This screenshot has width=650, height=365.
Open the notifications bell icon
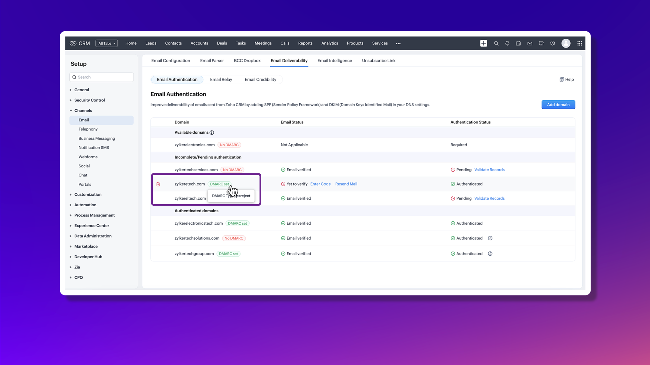[507, 43]
